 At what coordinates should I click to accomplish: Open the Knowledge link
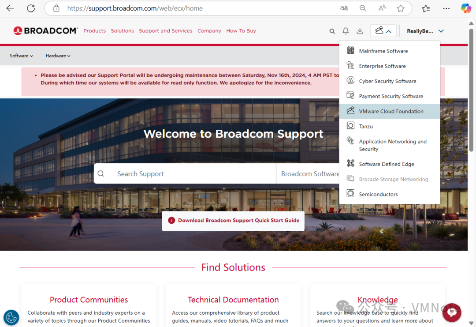point(378,300)
